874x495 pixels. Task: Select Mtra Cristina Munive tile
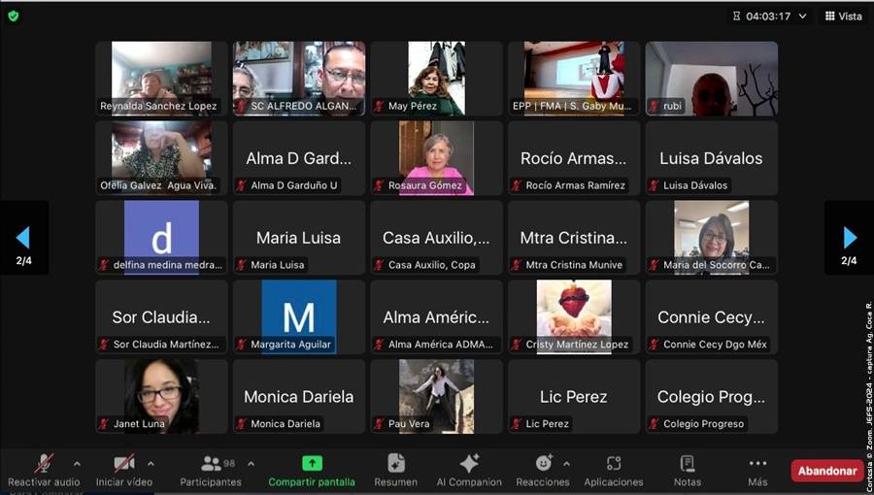pos(574,238)
